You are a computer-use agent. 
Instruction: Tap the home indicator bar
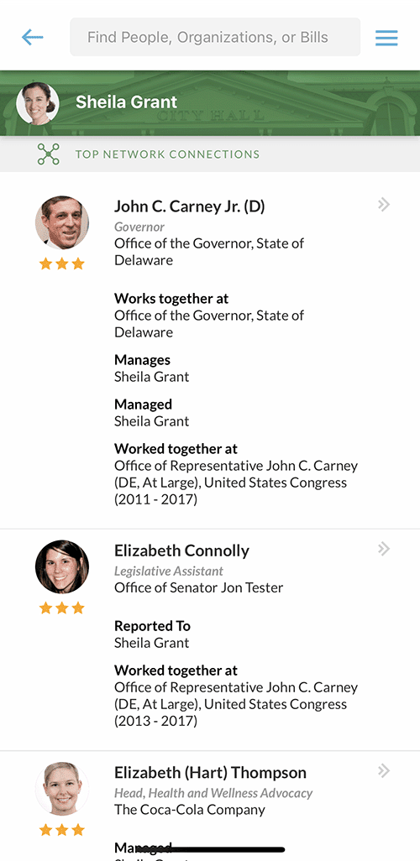(210, 849)
